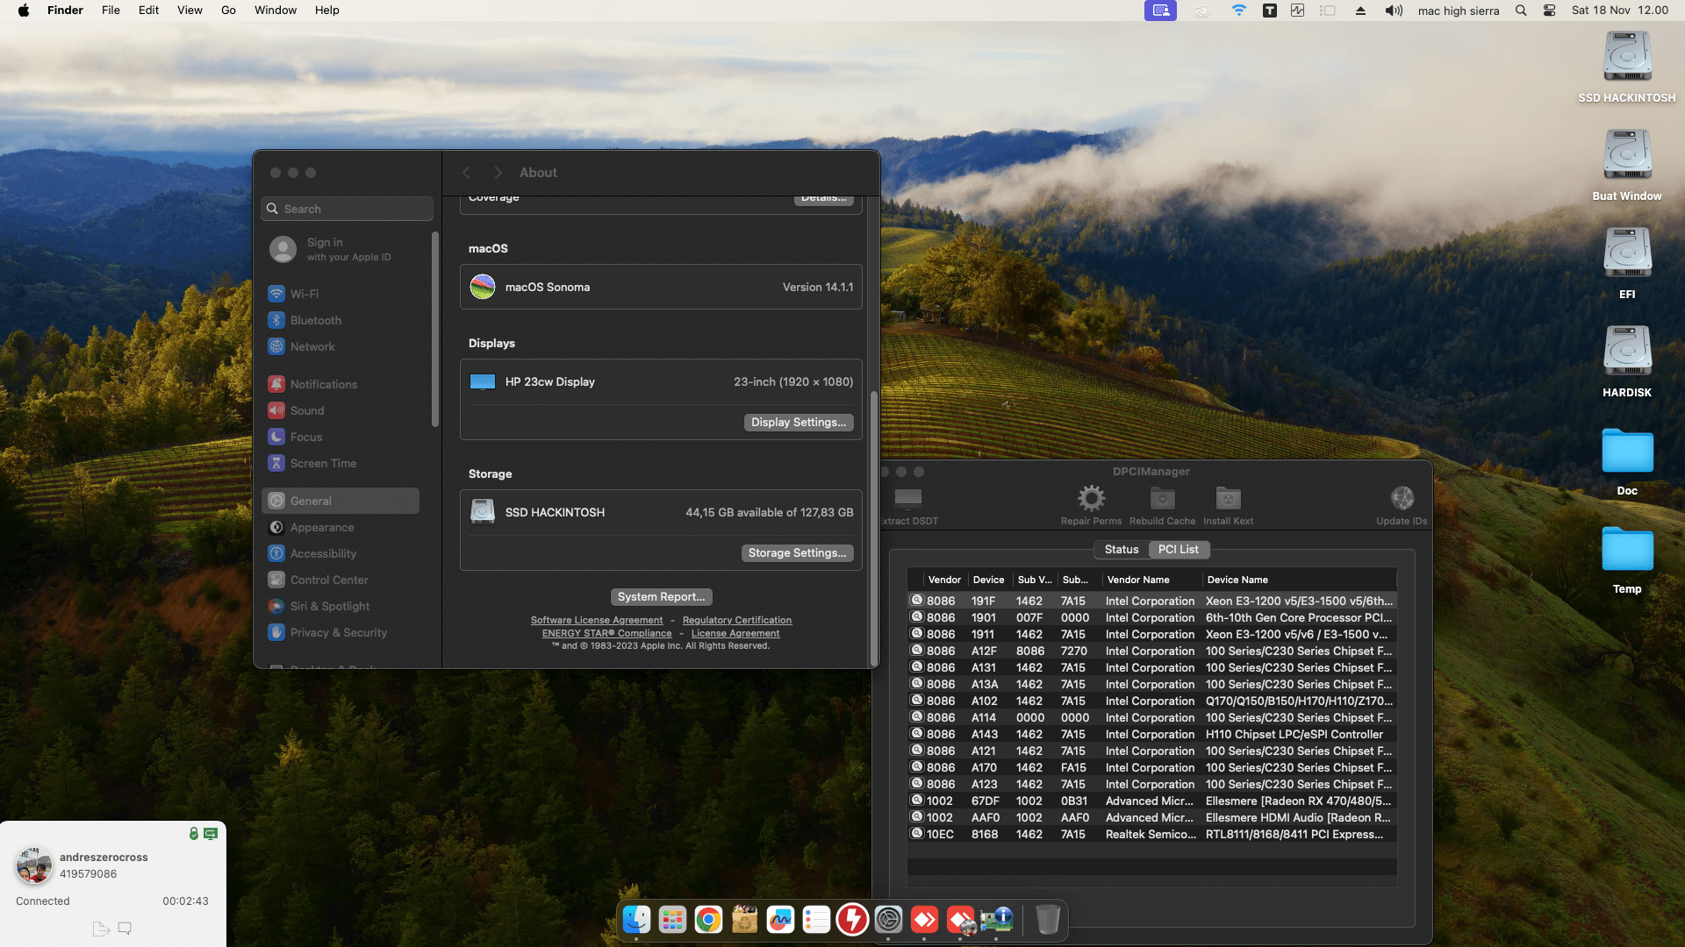Screen dimensions: 1685x947
Task: Open the Software License Agreement link
Action: point(597,620)
